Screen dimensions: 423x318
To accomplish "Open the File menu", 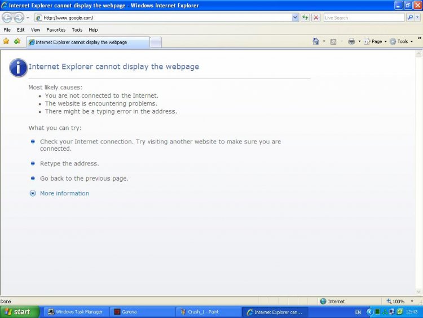I will point(7,30).
